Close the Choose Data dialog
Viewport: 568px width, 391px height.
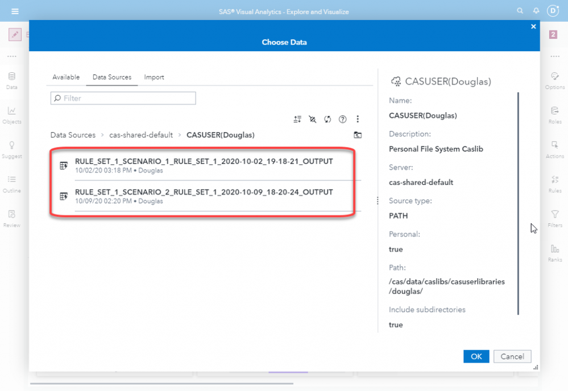533,27
